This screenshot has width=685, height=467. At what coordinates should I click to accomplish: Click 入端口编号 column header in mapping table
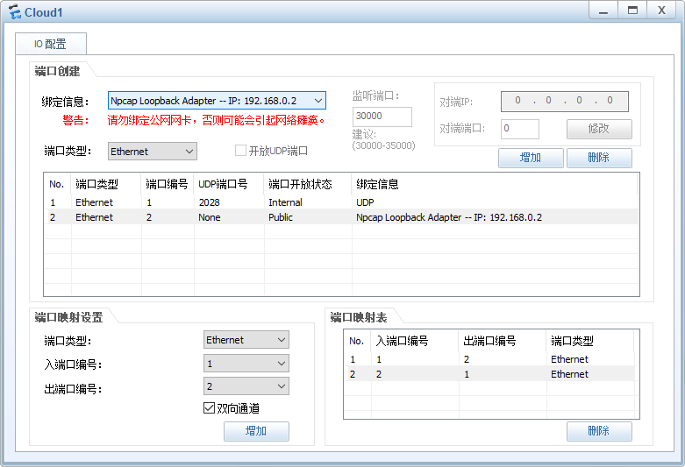tap(415, 341)
